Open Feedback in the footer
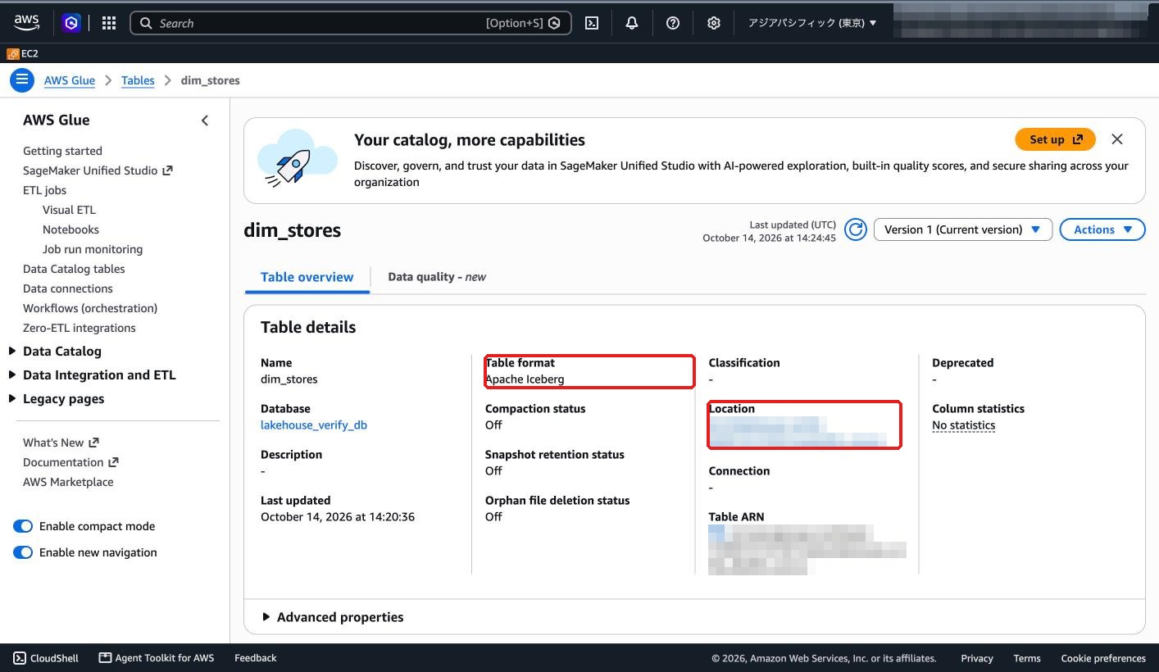The height and width of the screenshot is (672, 1159). [x=256, y=658]
